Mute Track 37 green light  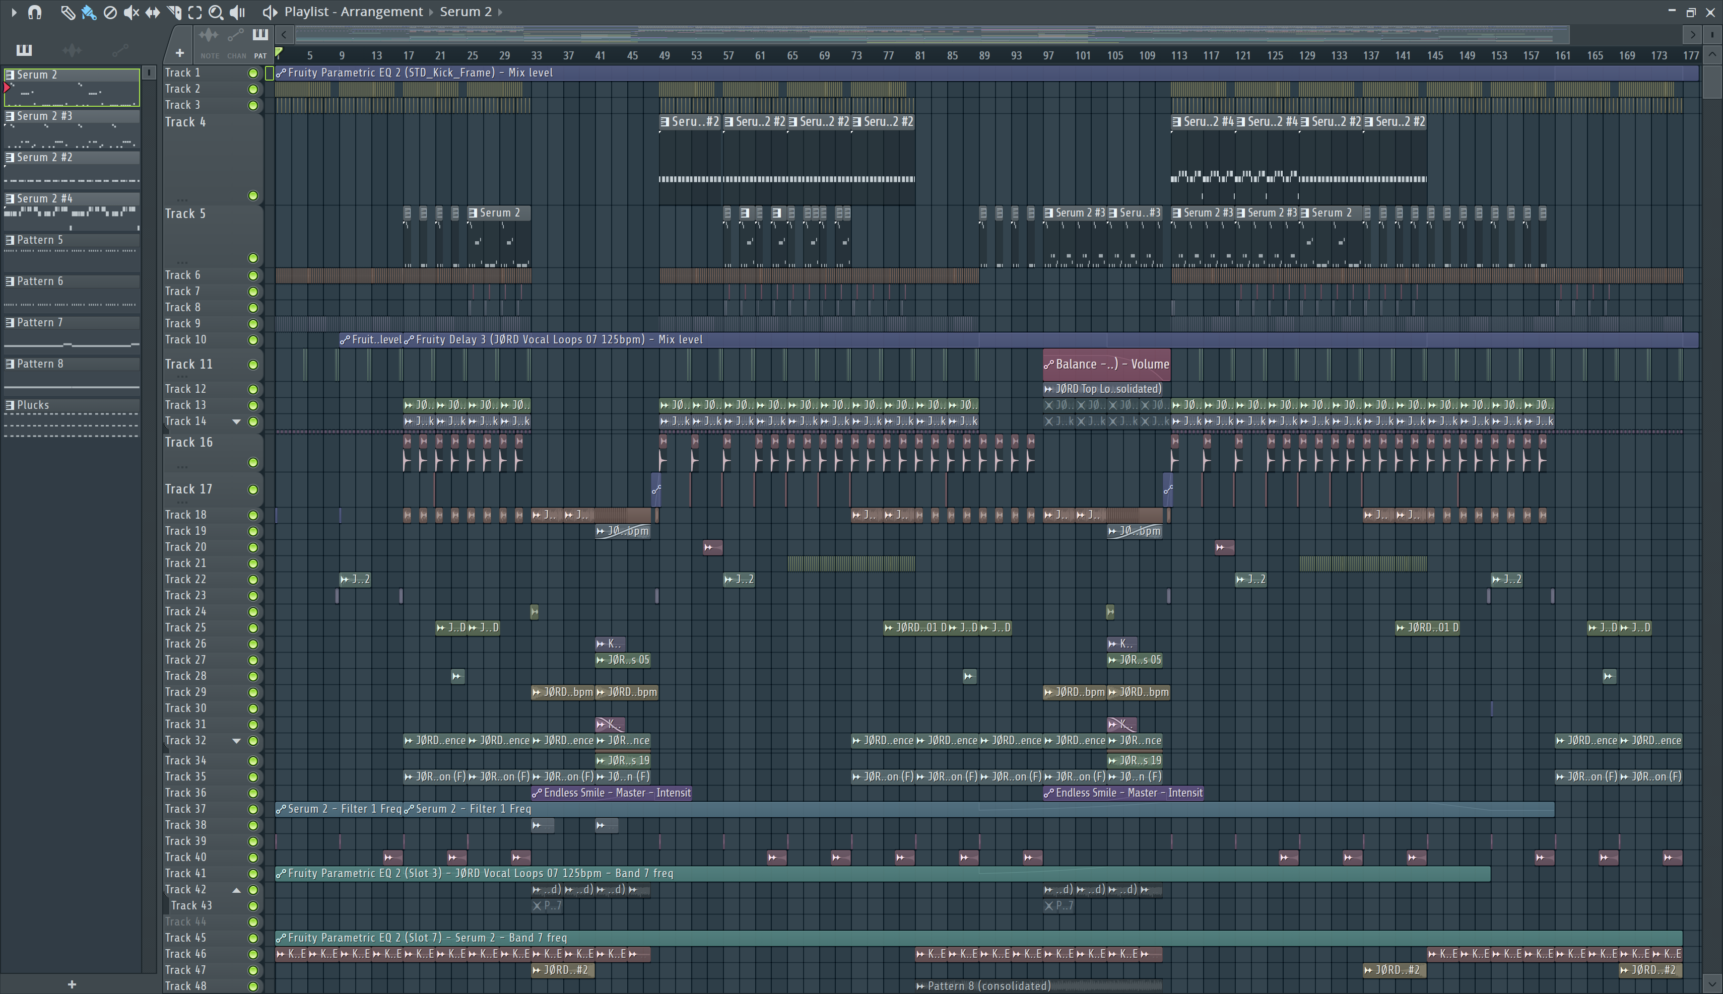coord(253,809)
